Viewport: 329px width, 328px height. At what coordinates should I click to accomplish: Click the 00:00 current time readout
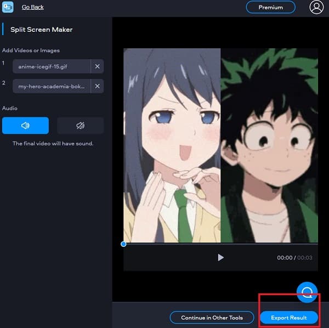pos(285,257)
